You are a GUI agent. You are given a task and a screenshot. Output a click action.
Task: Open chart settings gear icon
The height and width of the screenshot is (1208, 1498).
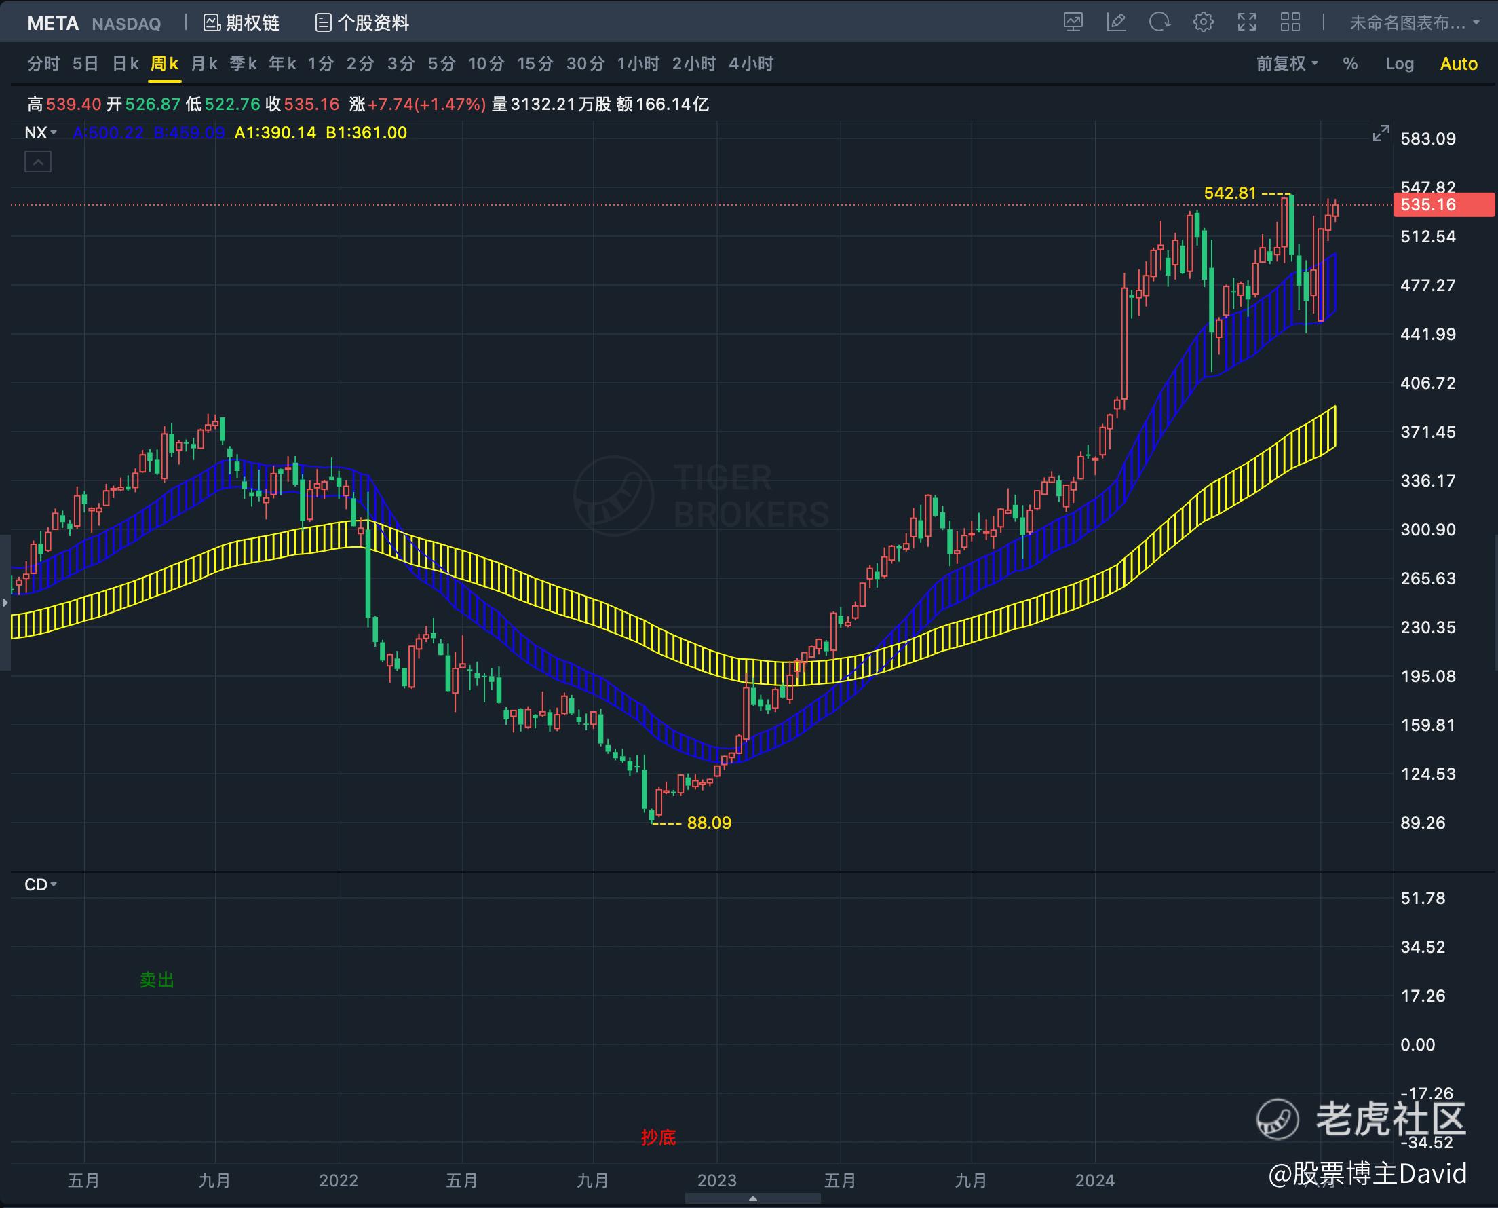(1203, 22)
